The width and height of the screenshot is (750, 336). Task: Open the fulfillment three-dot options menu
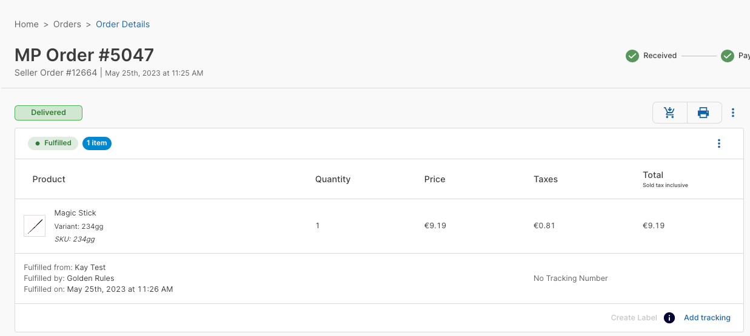tap(719, 143)
